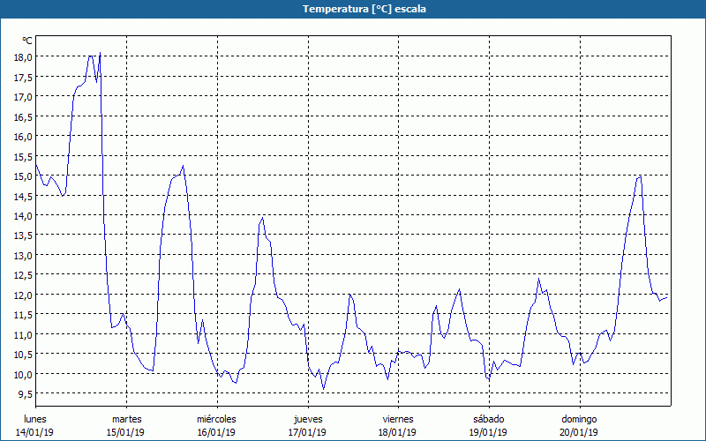Screen dimensions: 706x441
Task: Click the 13,0 axis value
Action: [25, 255]
